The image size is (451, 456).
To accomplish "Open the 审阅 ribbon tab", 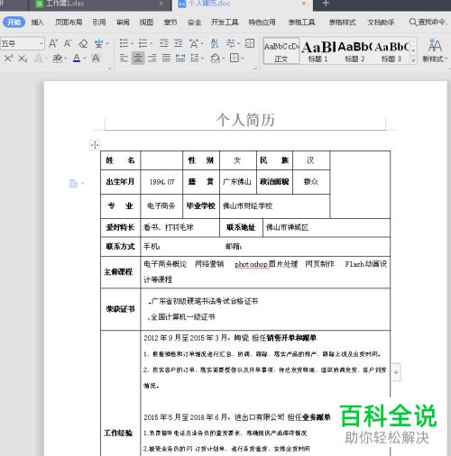I will click(x=123, y=23).
